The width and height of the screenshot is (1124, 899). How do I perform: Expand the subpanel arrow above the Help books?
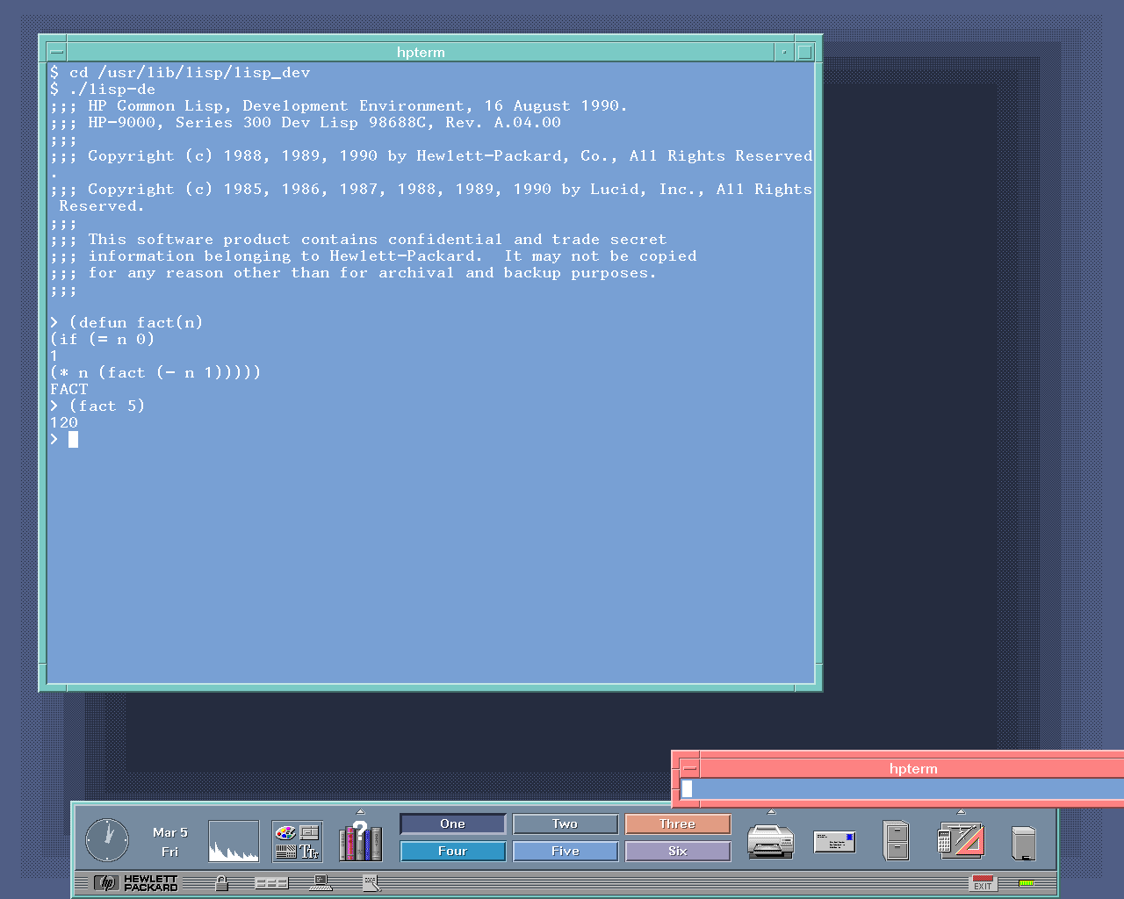[360, 811]
